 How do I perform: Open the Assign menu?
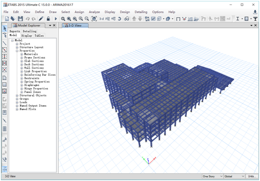79,12
